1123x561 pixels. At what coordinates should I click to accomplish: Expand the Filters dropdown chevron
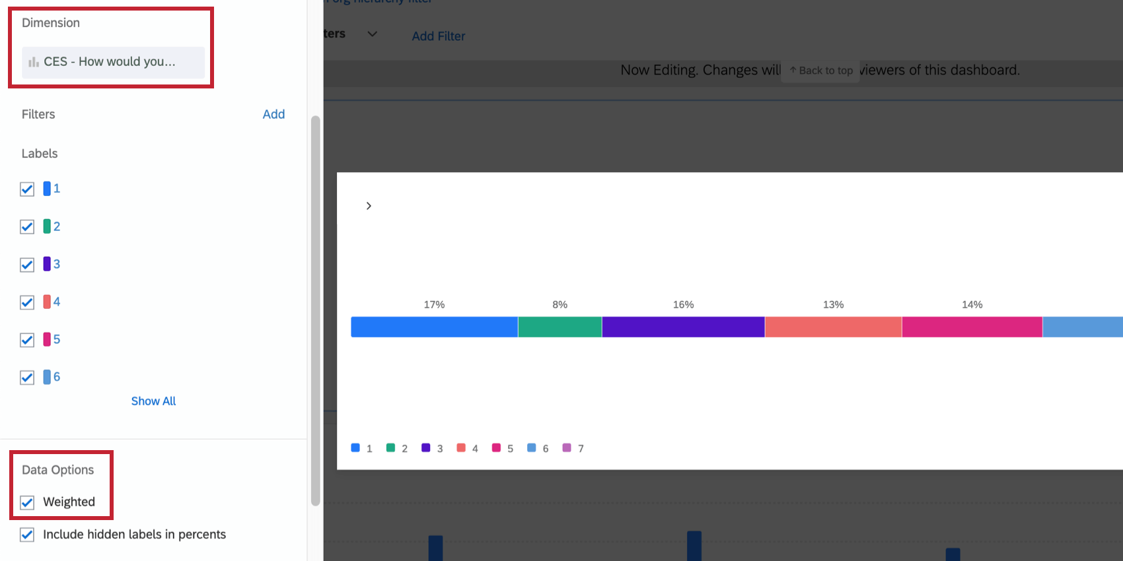pyautogui.click(x=372, y=34)
